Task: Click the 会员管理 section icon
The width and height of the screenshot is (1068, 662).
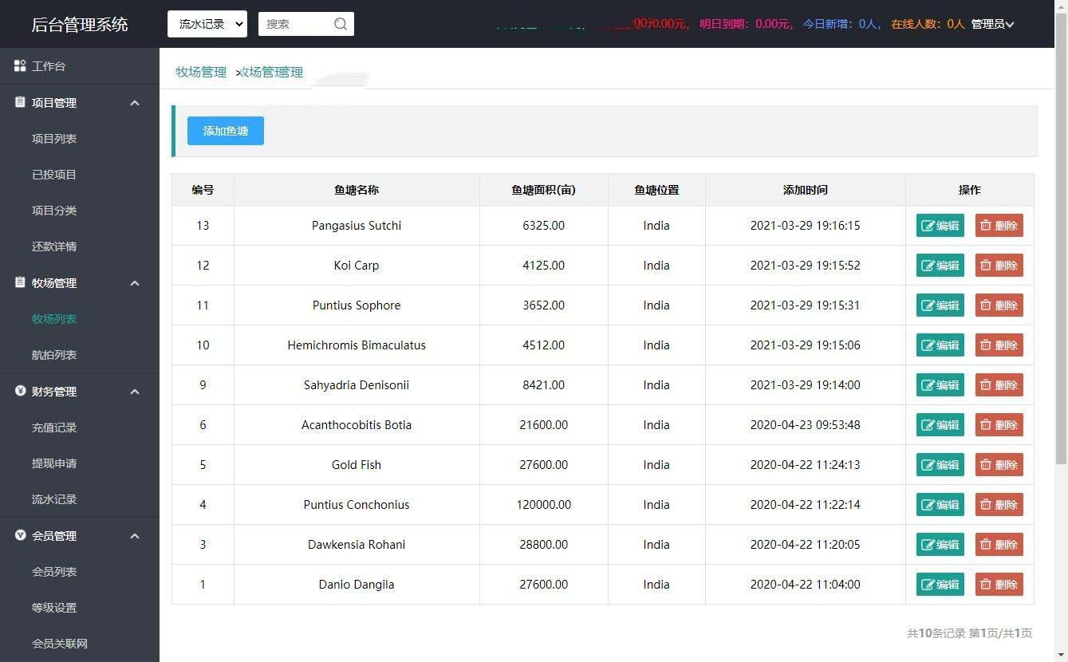Action: 21,536
